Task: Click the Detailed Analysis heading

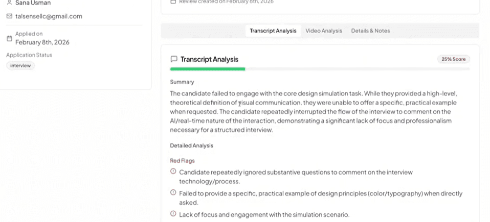Action: point(192,145)
